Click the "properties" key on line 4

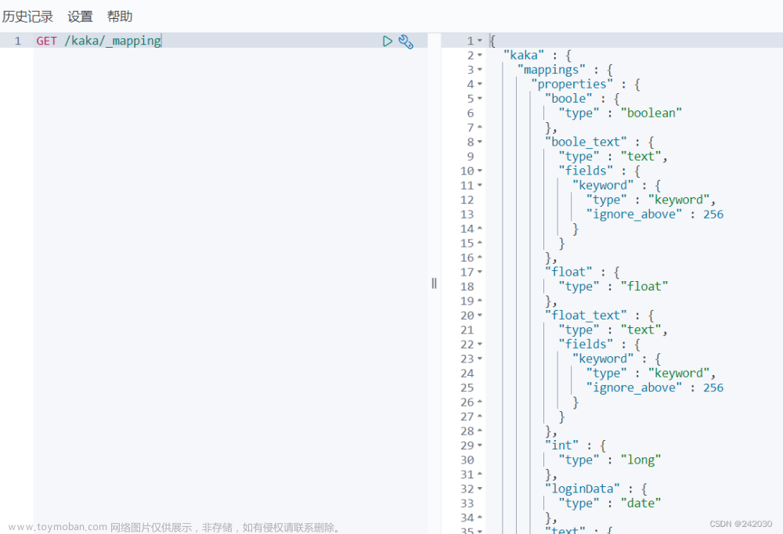[572, 84]
